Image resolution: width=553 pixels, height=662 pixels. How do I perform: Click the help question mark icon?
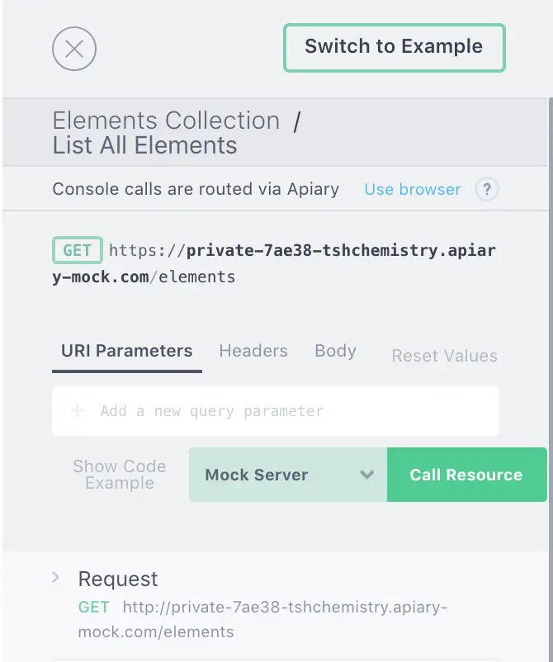487,189
